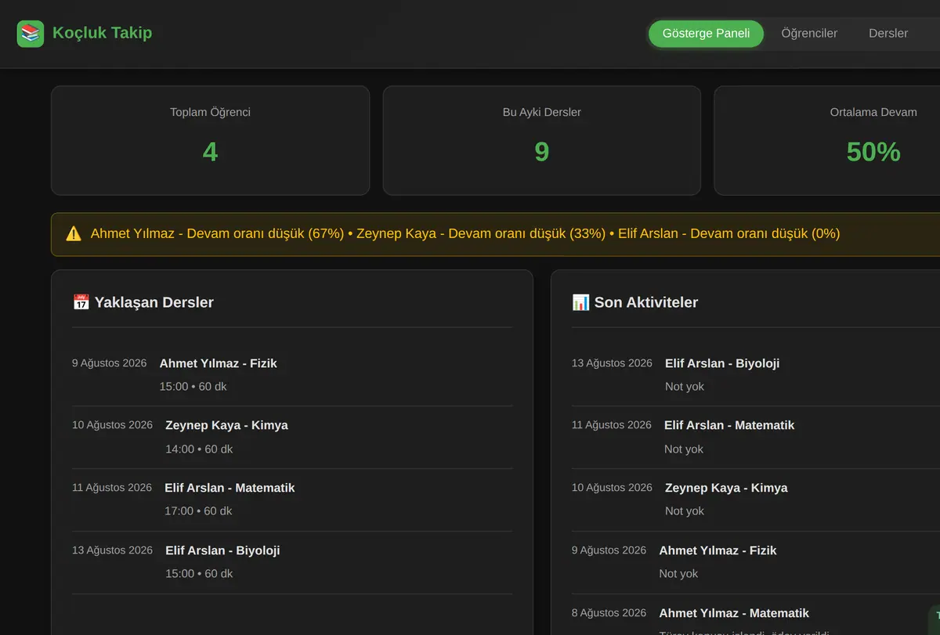Open Elif Arslan - Matematik in Son Aktiviteler
940x635 pixels.
pos(729,425)
